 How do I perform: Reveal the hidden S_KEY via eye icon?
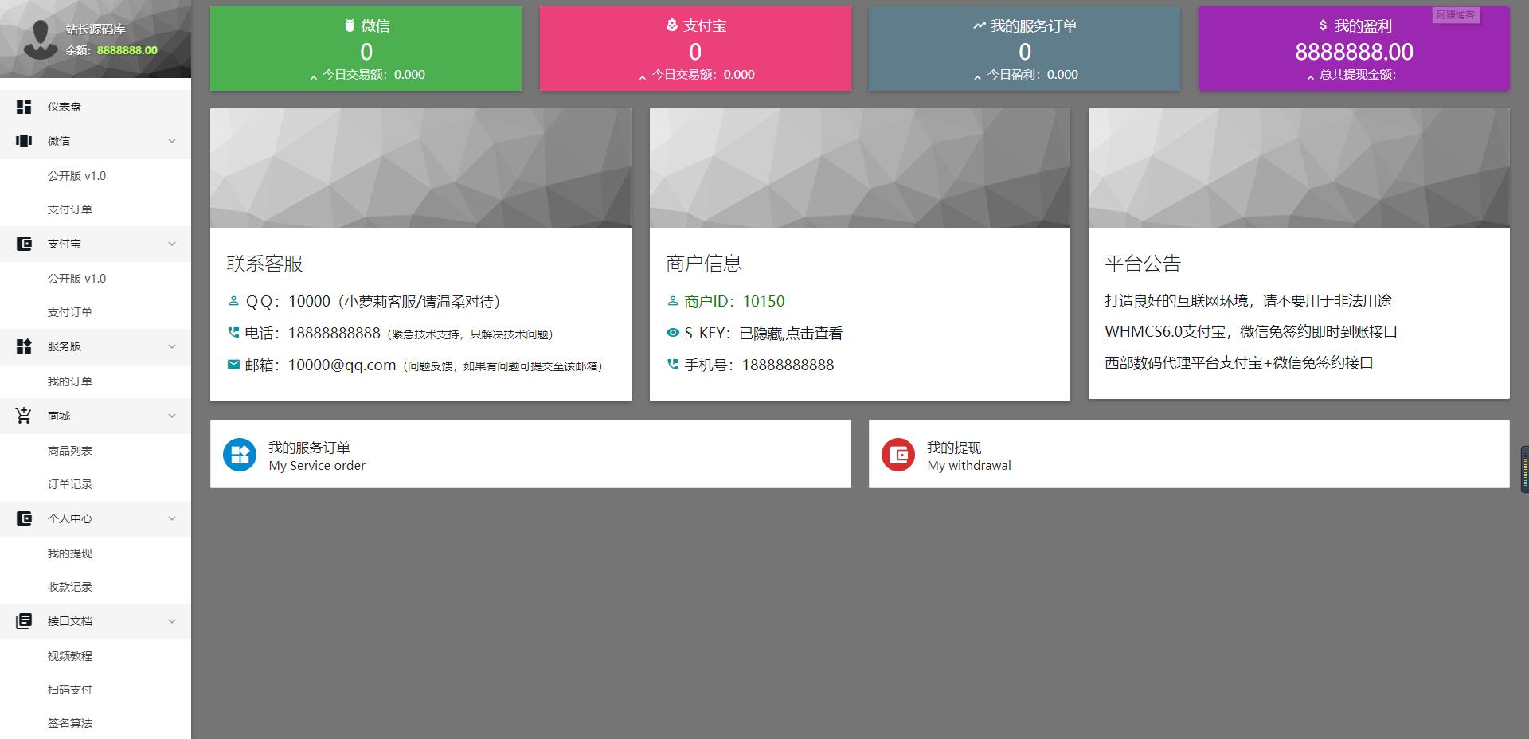coord(673,333)
